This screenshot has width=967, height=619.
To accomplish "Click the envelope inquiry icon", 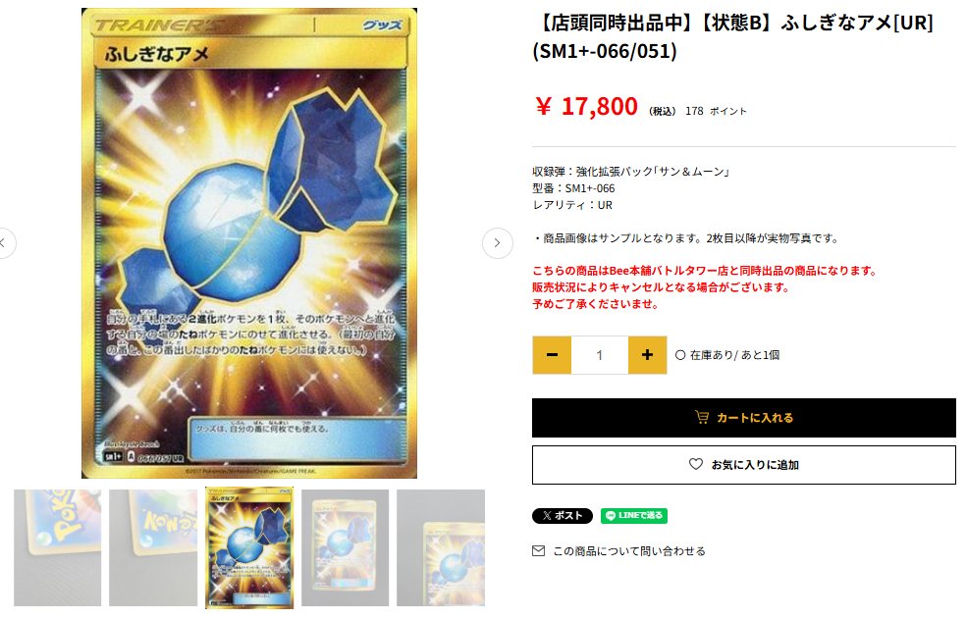I will coord(538,550).
